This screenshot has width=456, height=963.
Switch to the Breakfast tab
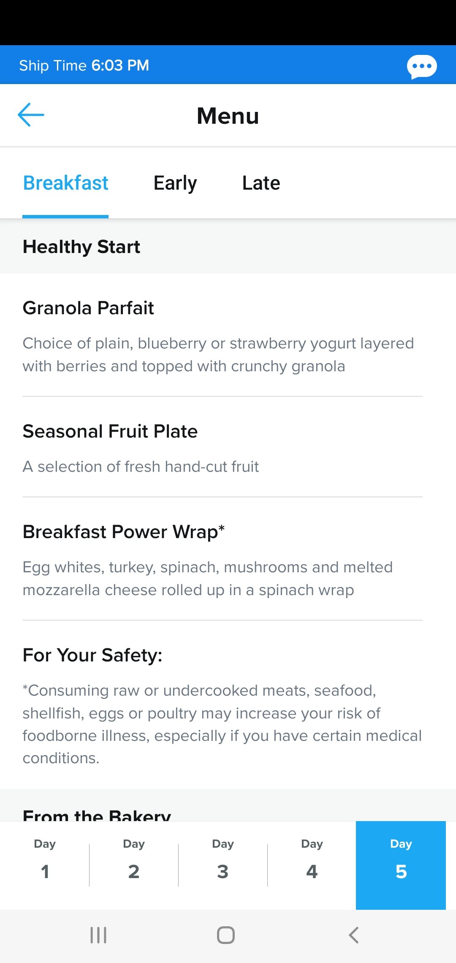point(65,183)
